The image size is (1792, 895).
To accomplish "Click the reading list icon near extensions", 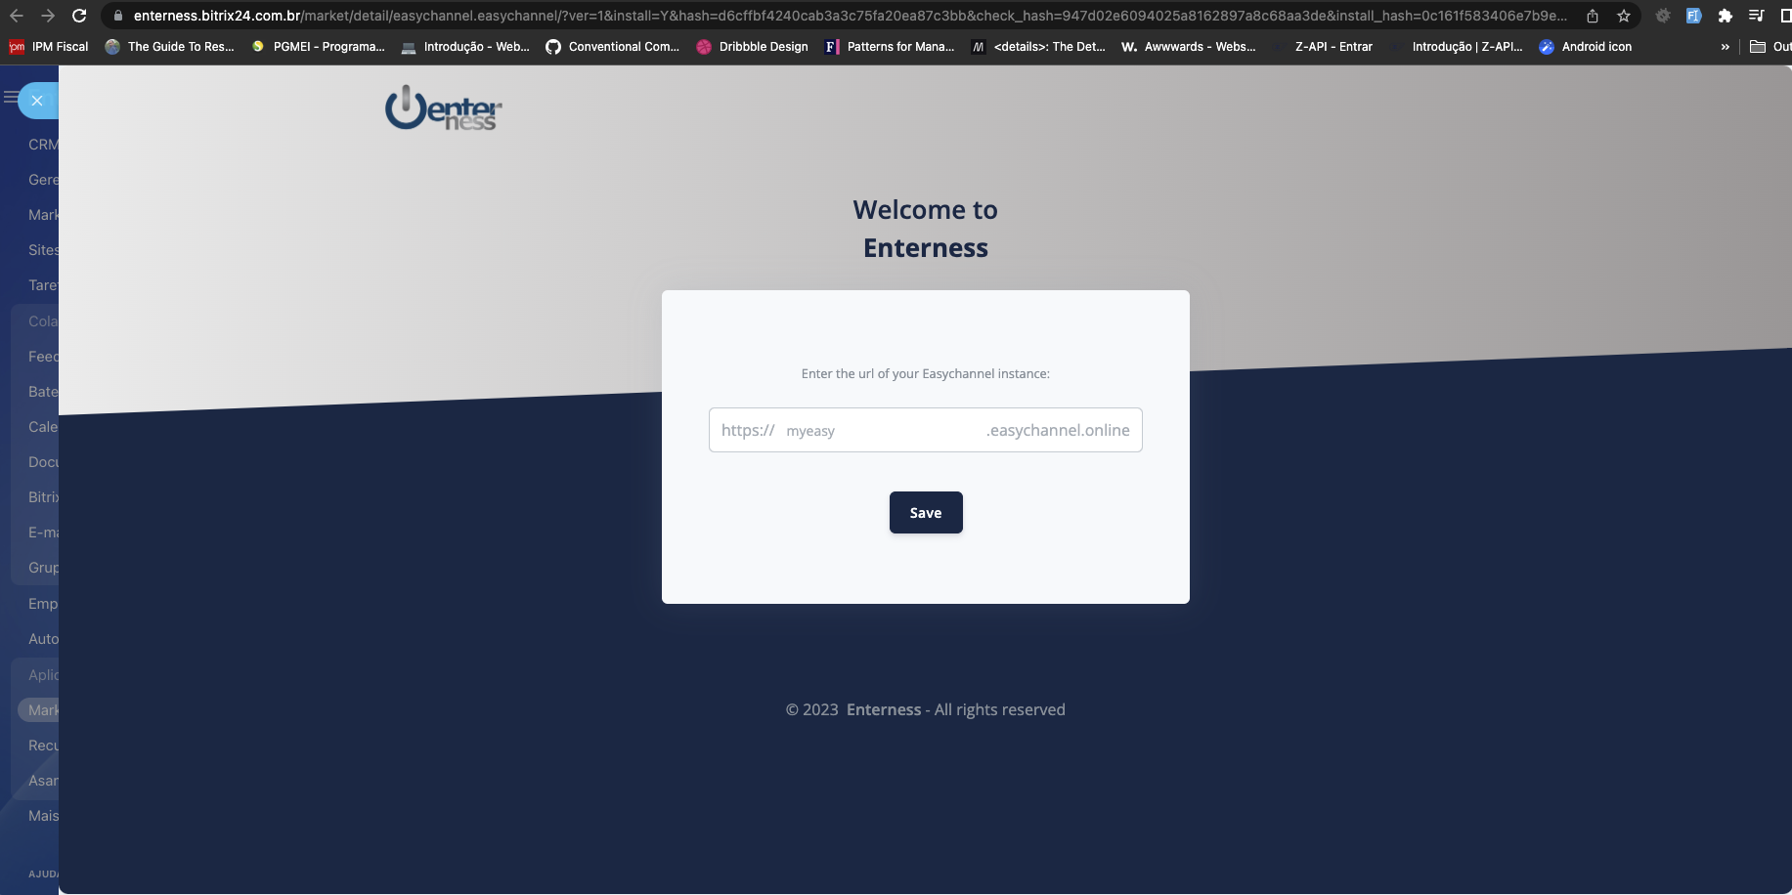I will (1757, 16).
